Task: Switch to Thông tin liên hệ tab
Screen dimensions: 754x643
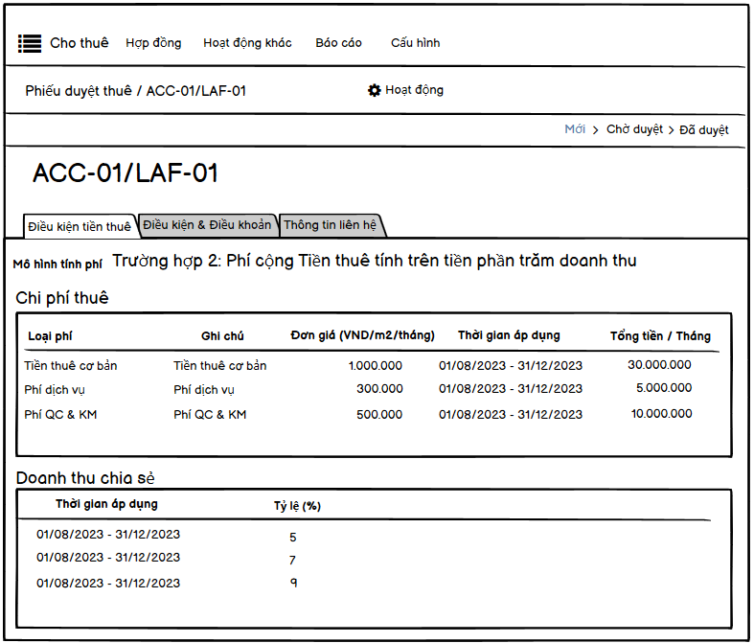Action: coord(331,225)
